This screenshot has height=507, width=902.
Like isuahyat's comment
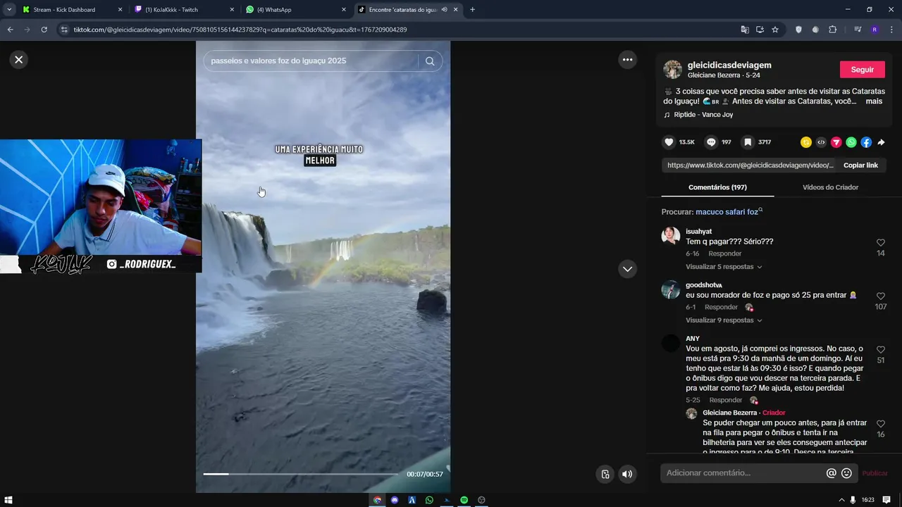881,242
